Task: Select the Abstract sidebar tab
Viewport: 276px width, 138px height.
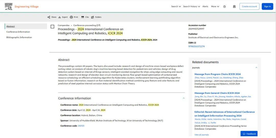Action: pyautogui.click(x=26, y=26)
